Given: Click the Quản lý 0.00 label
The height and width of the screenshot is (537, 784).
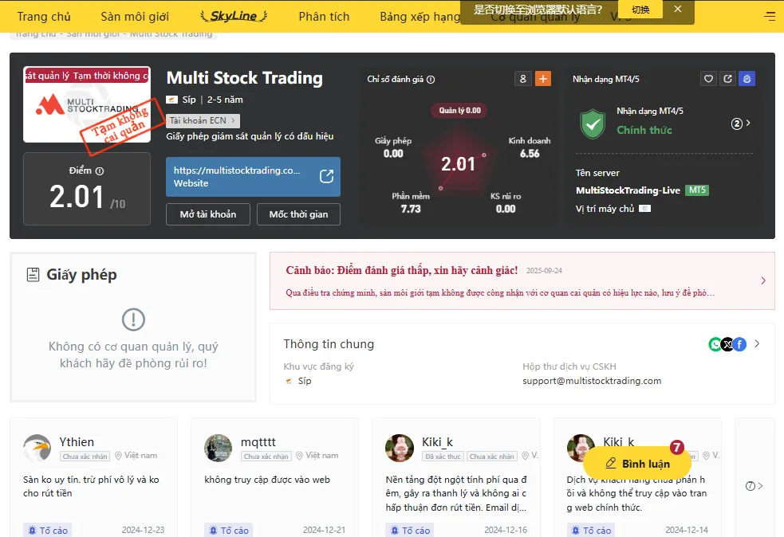Looking at the screenshot, I should (459, 111).
